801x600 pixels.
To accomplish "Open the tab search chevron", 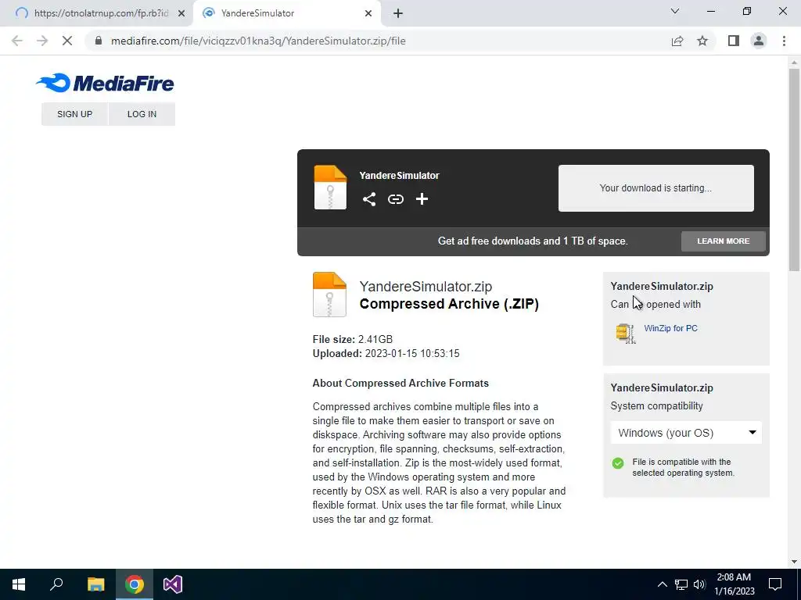I will tap(675, 11).
